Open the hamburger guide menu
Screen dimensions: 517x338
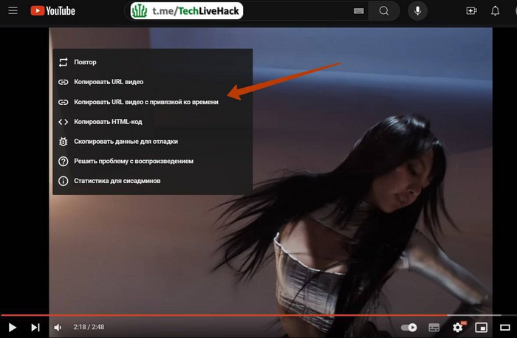point(13,11)
